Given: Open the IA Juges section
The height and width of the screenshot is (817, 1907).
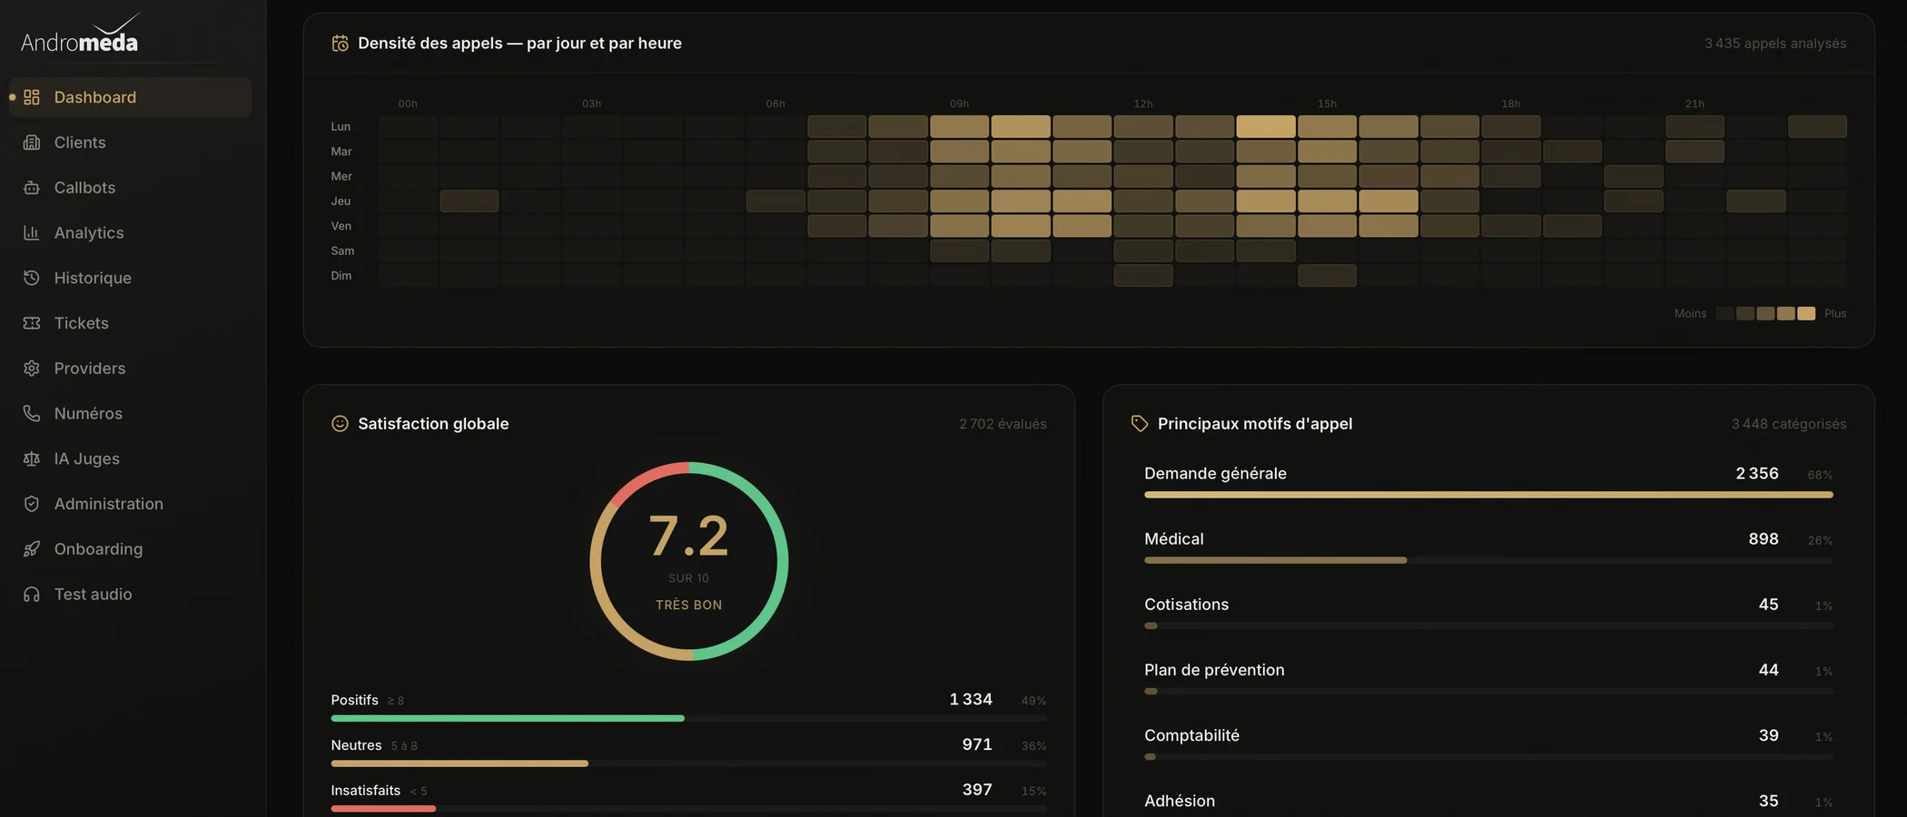Looking at the screenshot, I should [x=131, y=458].
